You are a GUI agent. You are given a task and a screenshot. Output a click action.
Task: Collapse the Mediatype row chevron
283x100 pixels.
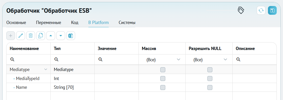tap(46, 69)
